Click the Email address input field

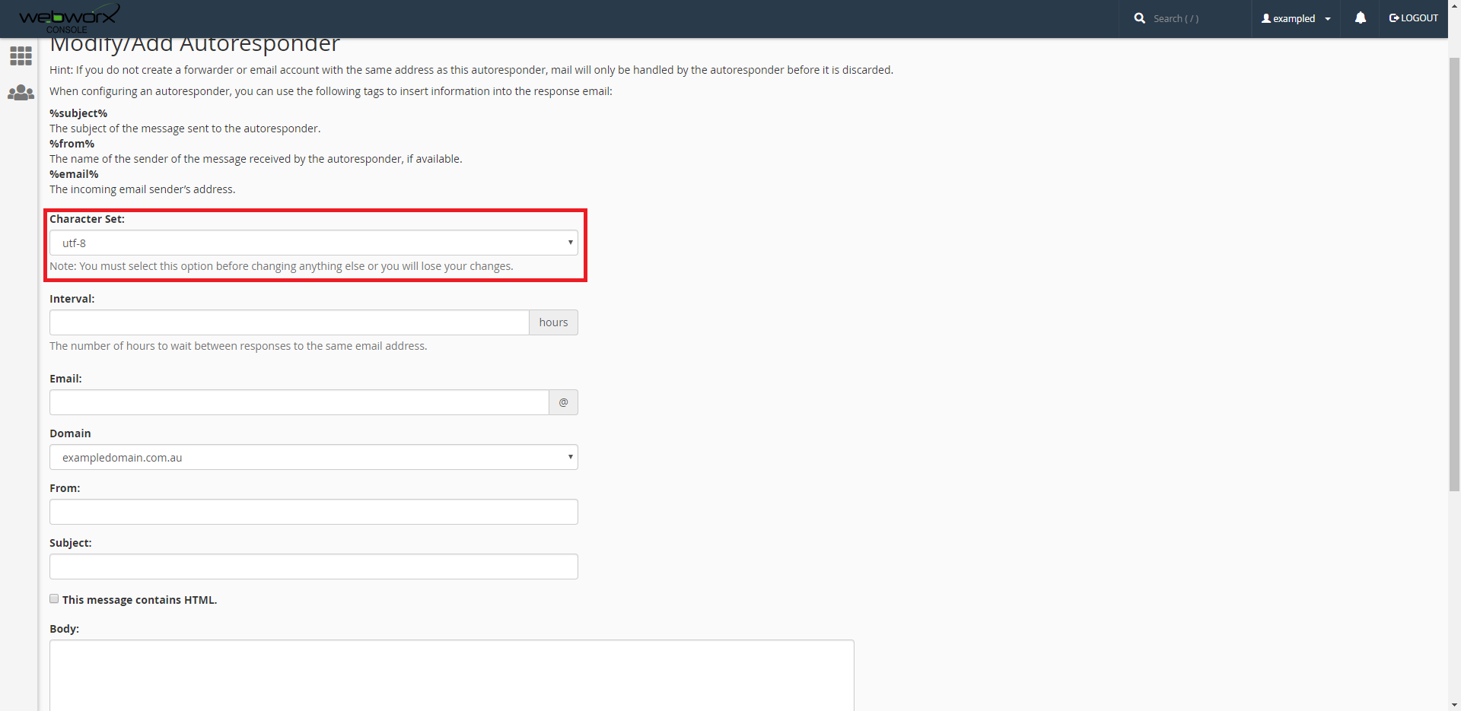299,402
